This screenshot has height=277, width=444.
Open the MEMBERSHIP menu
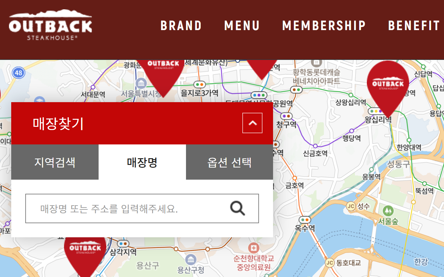324,26
